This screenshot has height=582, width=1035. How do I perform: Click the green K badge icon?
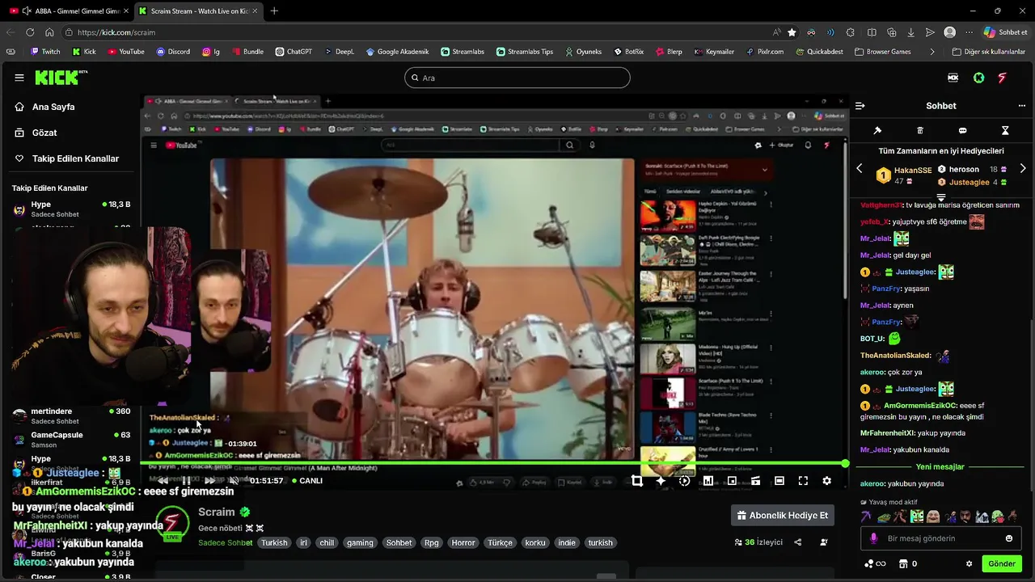coord(978,78)
